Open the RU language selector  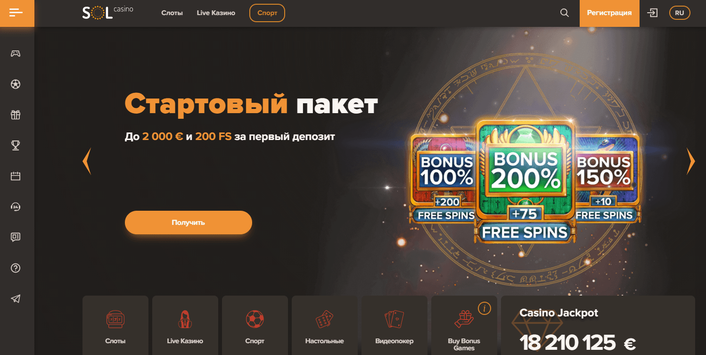click(680, 13)
